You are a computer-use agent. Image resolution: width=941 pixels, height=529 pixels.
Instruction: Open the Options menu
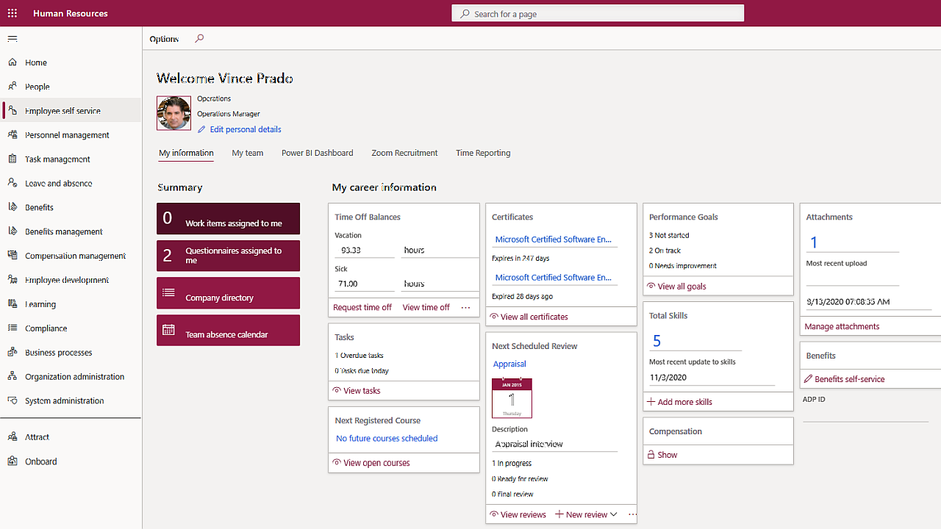pos(164,39)
